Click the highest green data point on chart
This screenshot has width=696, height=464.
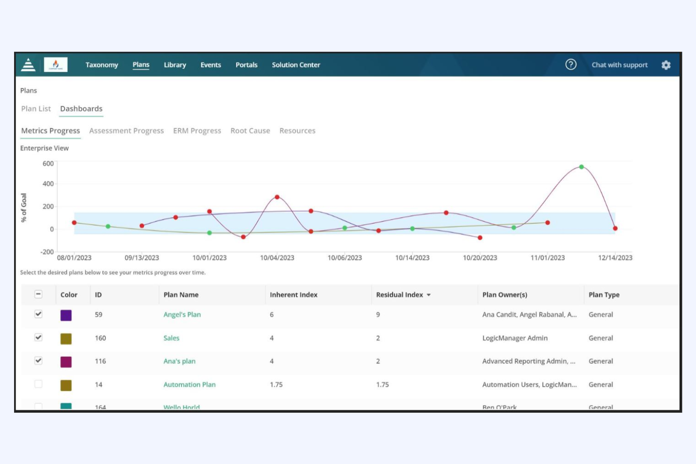point(581,166)
